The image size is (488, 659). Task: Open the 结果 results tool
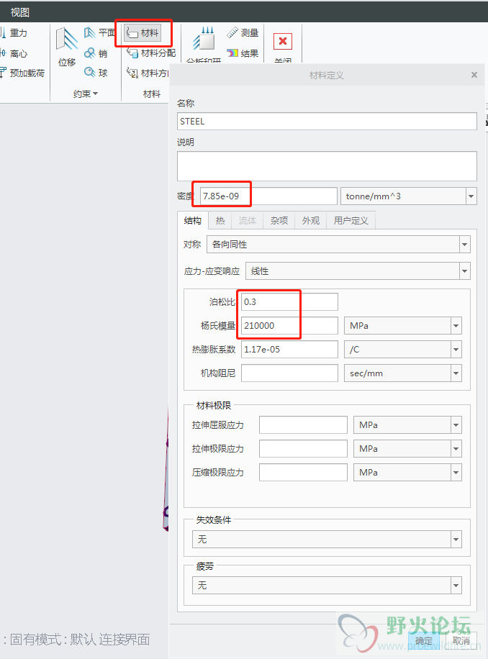243,53
